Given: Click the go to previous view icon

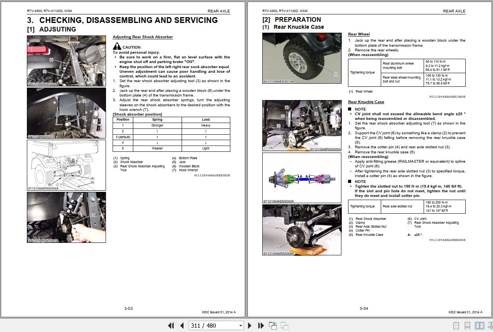Looking at the screenshot, I should coord(272,325).
